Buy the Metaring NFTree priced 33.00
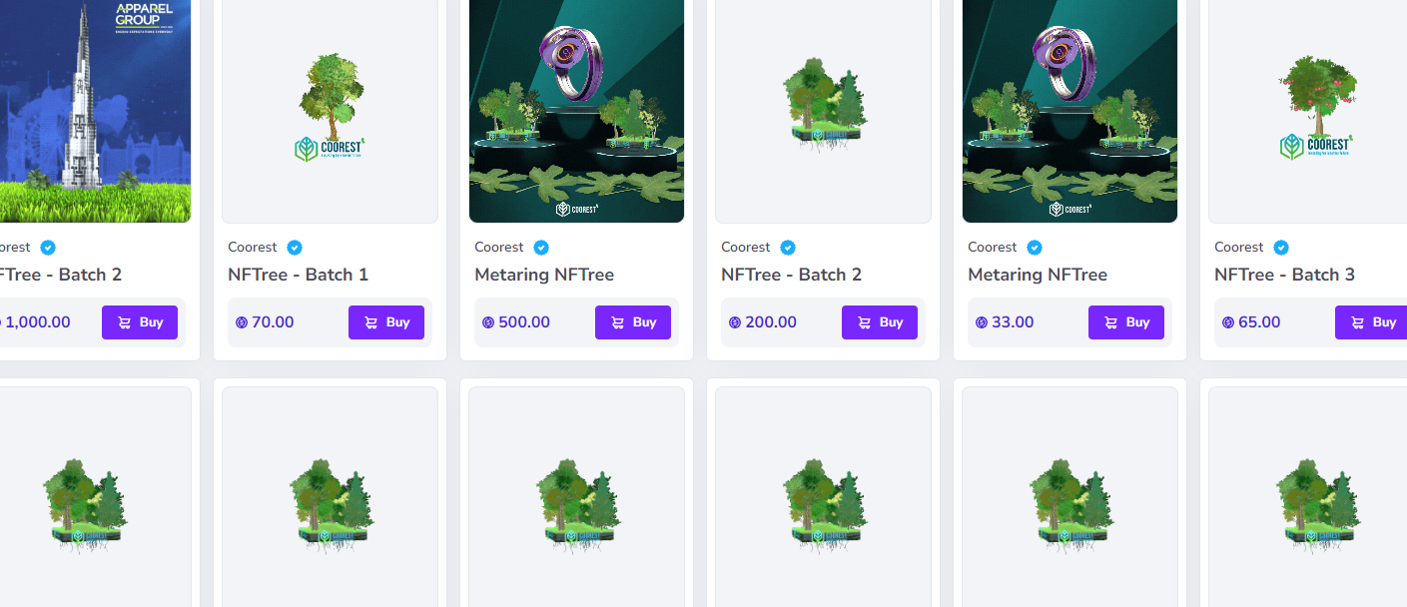The width and height of the screenshot is (1407, 607). pyautogui.click(x=1126, y=322)
